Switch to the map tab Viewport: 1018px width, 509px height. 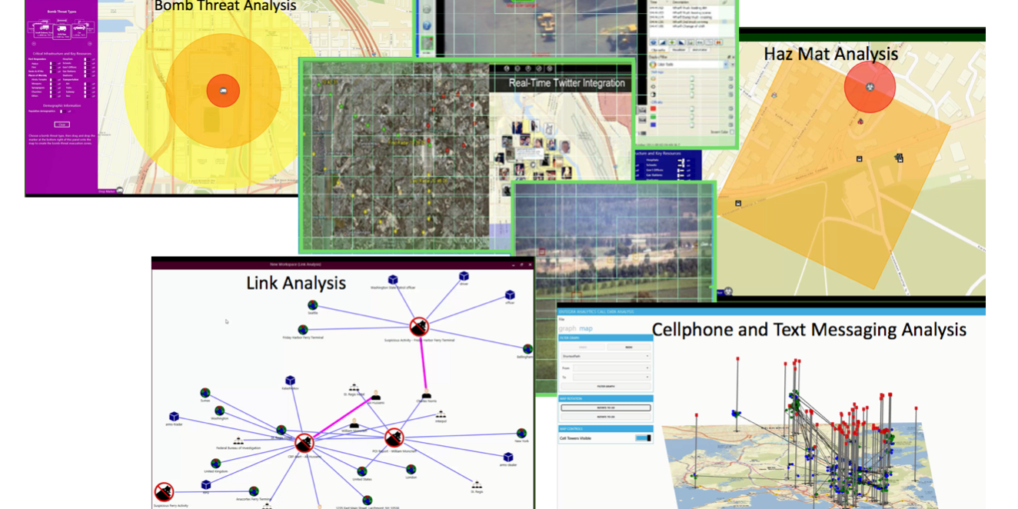(x=586, y=328)
